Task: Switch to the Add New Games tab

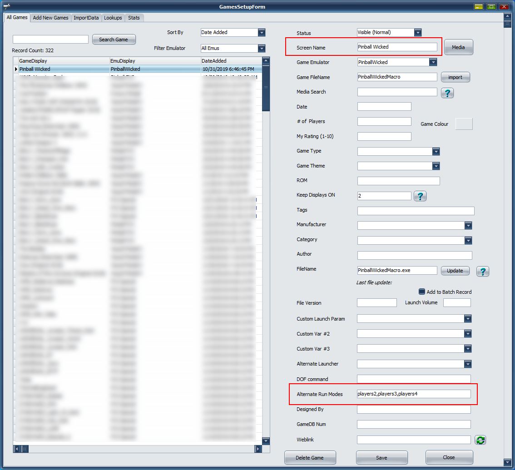Action: pyautogui.click(x=50, y=18)
